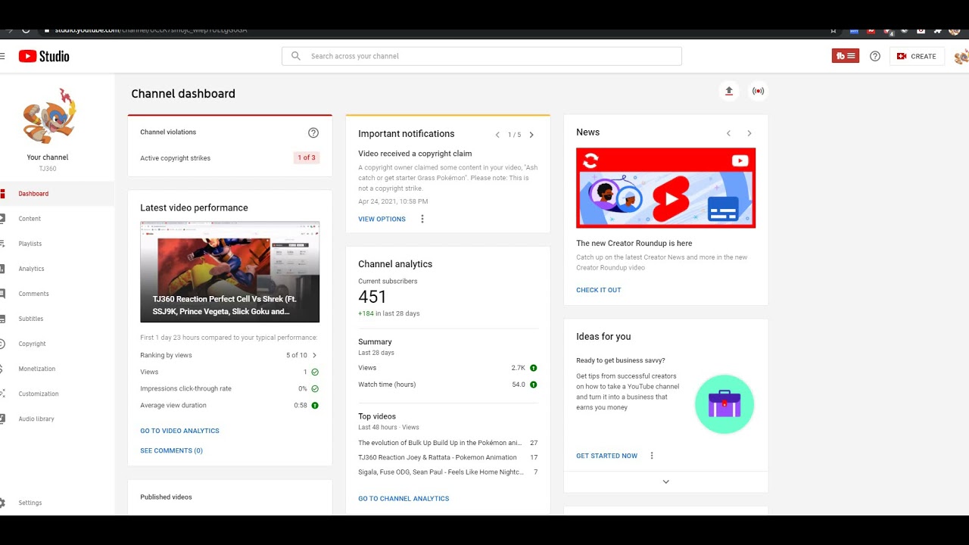Click the 'Active copyright strikes' label
This screenshot has width=969, height=545.
tap(175, 158)
